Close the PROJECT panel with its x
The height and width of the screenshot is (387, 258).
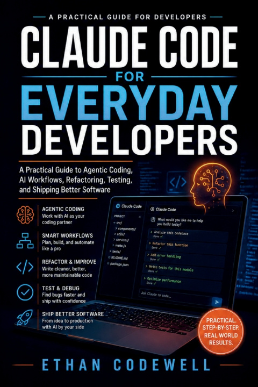click(x=140, y=217)
